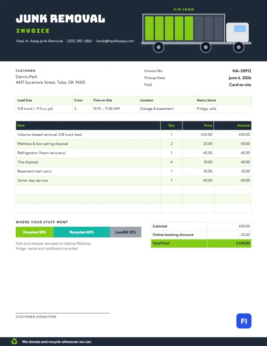Click the customer signature line
267x346 pixels.
(x=63, y=313)
